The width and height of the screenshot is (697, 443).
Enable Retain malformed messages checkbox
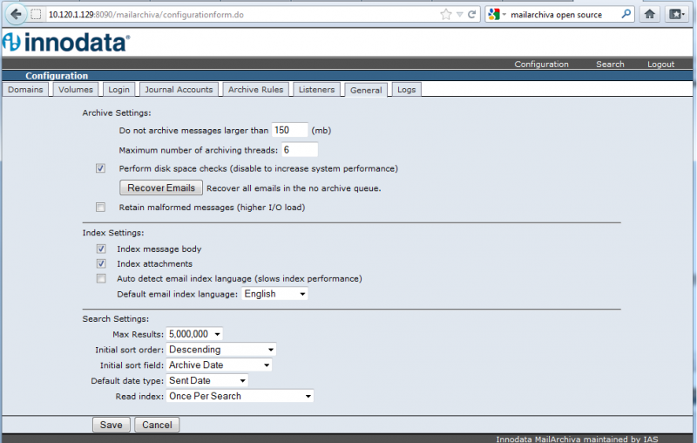click(100, 208)
